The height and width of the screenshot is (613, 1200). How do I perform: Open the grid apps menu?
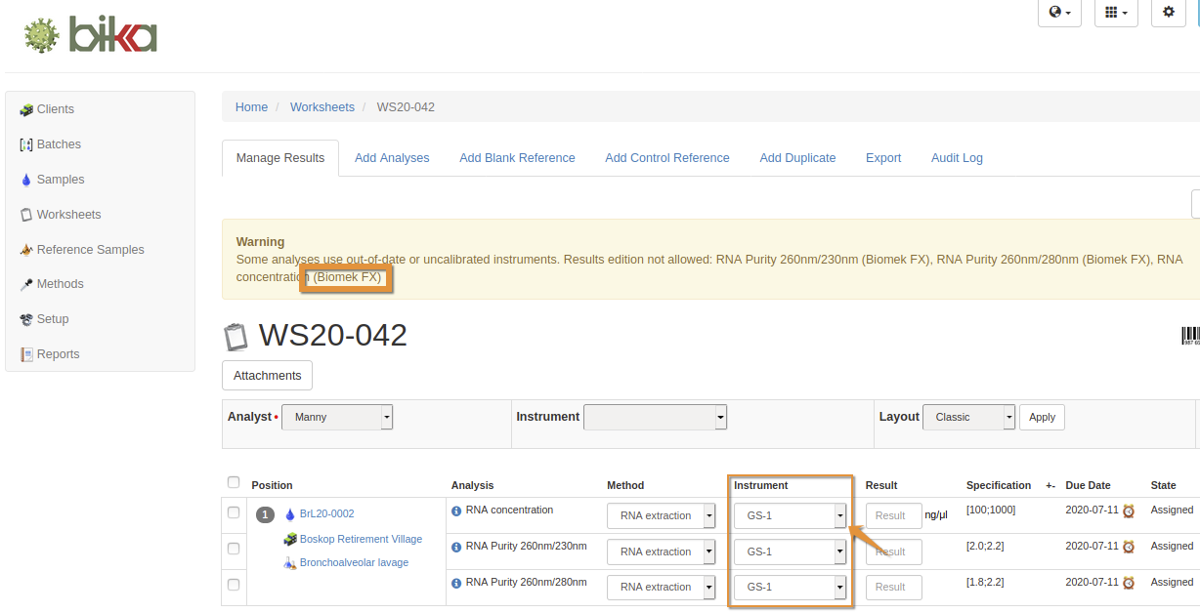point(1115,13)
